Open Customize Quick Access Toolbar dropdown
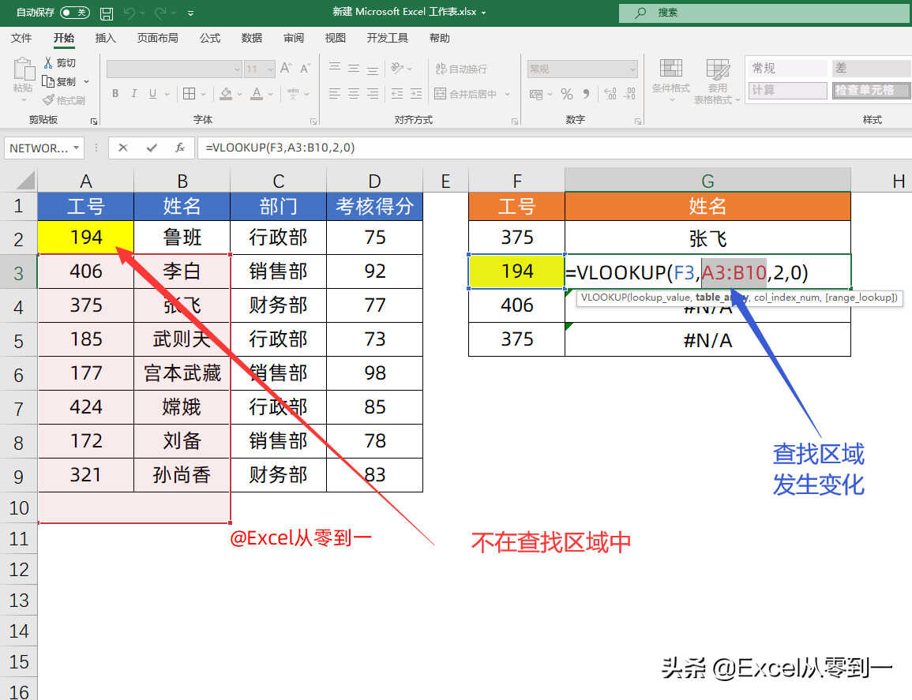912x700 pixels. click(x=191, y=13)
